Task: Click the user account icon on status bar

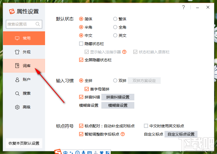Action: point(96,153)
